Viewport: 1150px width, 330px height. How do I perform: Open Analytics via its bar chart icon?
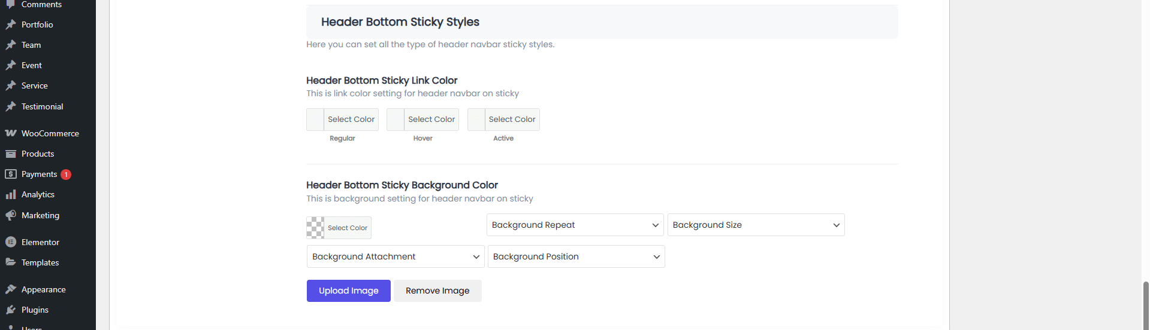click(x=11, y=195)
